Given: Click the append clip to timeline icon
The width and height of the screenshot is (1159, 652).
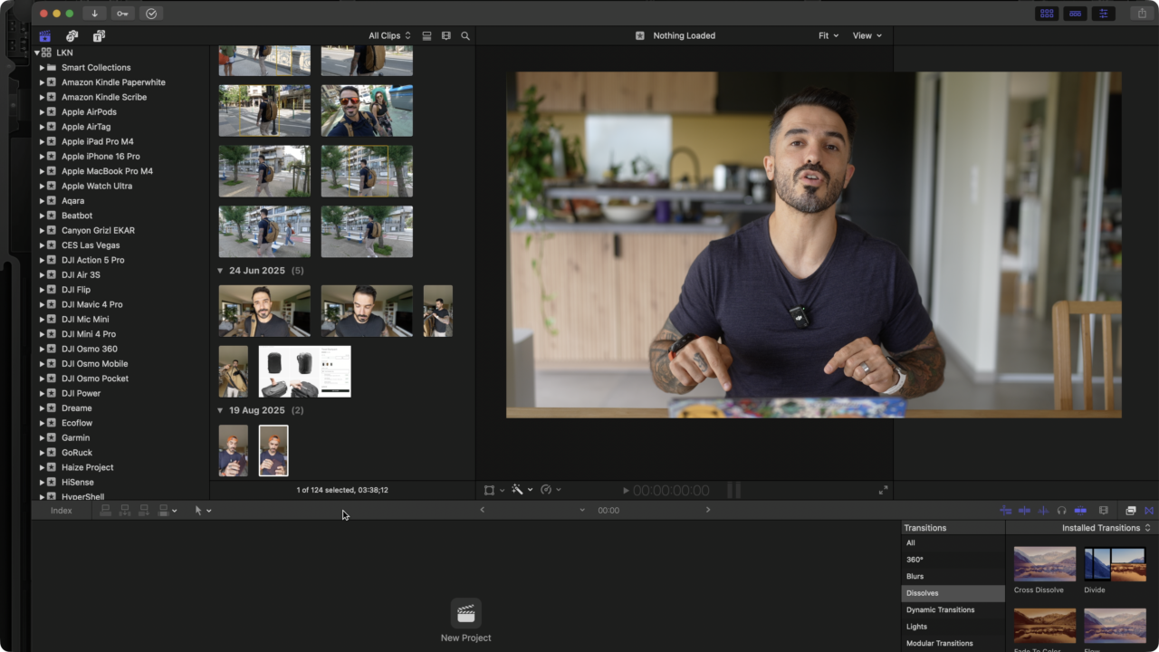Looking at the screenshot, I should (145, 510).
